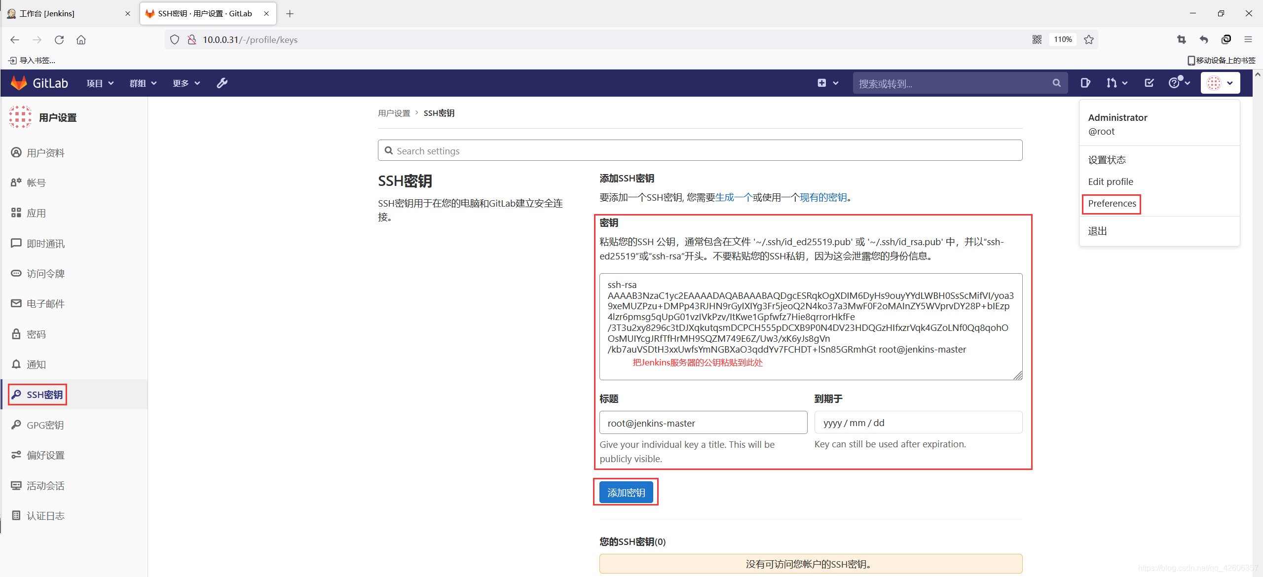Click 导入书签 in bookmarks bar
The height and width of the screenshot is (577, 1263).
pyautogui.click(x=32, y=60)
